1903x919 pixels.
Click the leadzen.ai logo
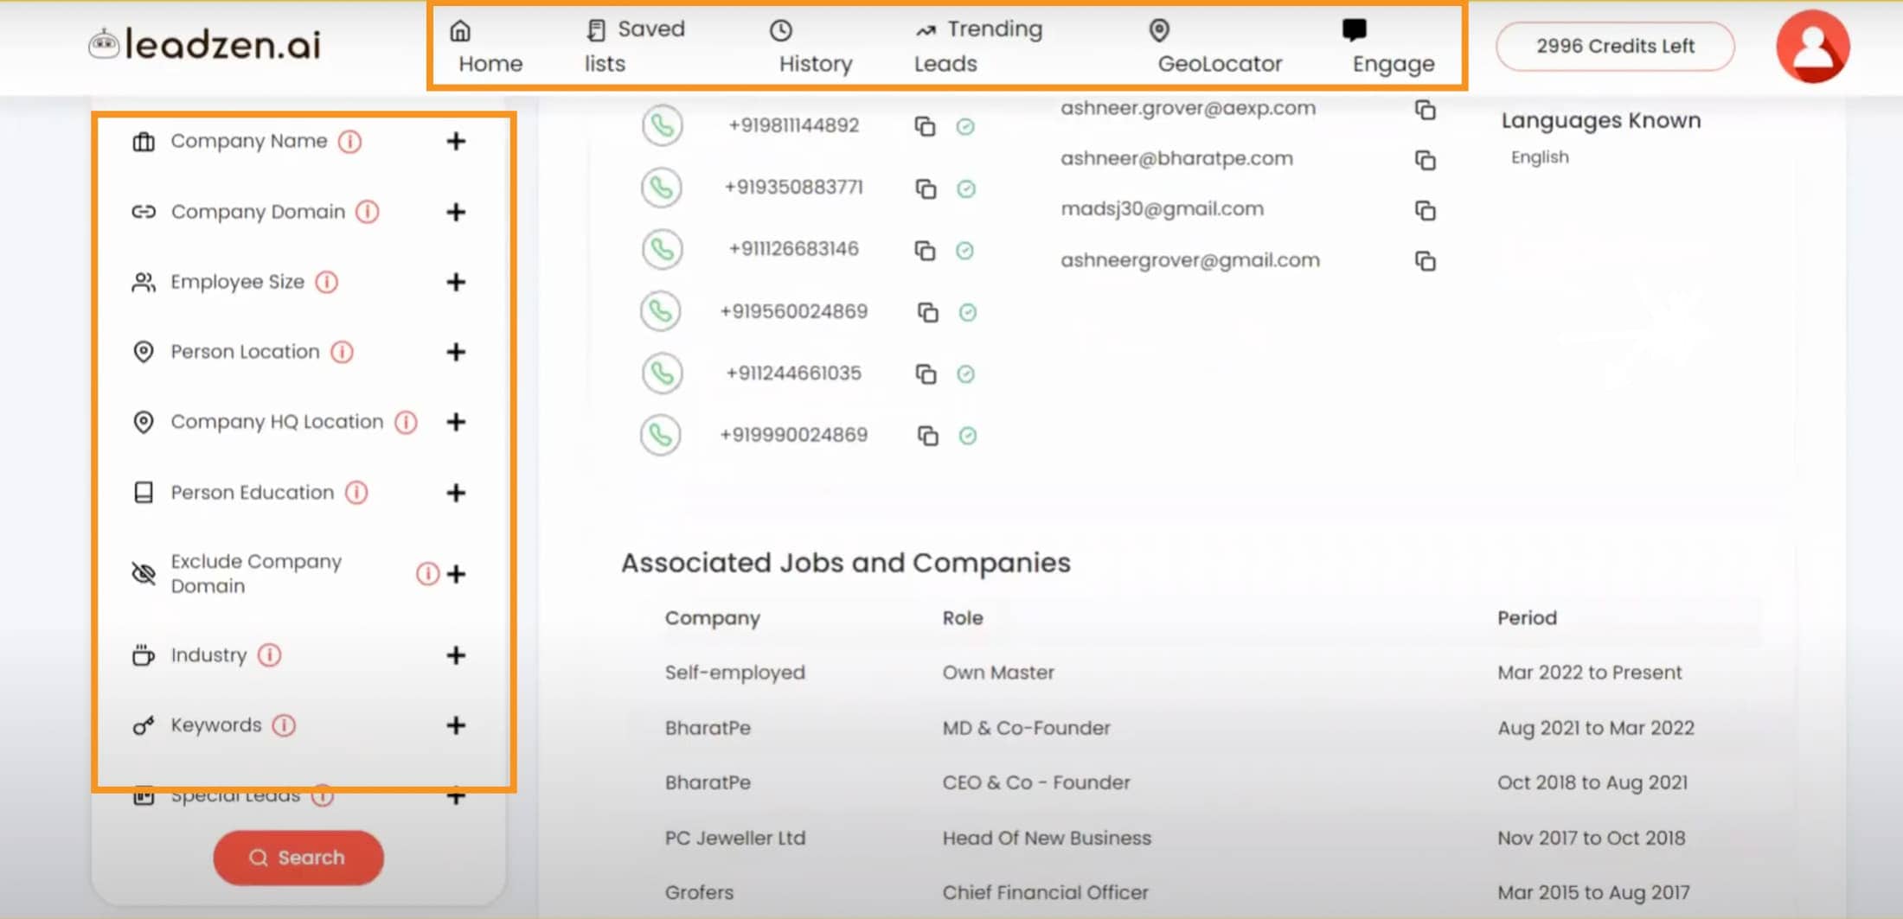pyautogui.click(x=205, y=44)
